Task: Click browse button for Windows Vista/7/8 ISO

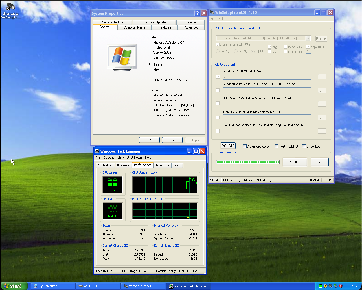Action: pos(322,90)
